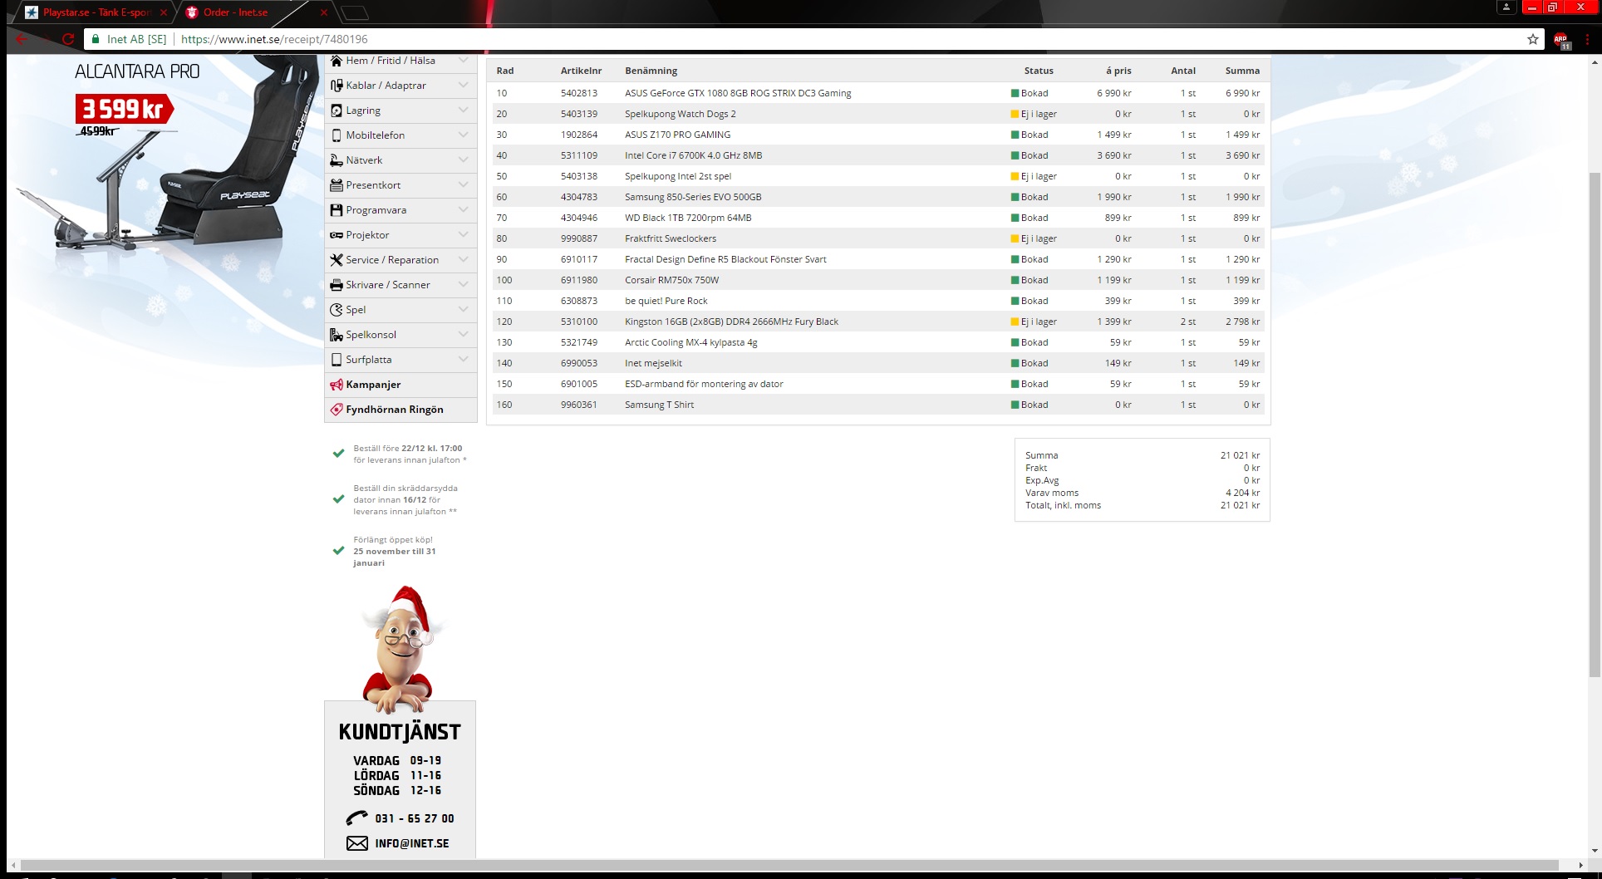Click the secure padlock icon in address bar
The height and width of the screenshot is (879, 1602).
click(96, 39)
